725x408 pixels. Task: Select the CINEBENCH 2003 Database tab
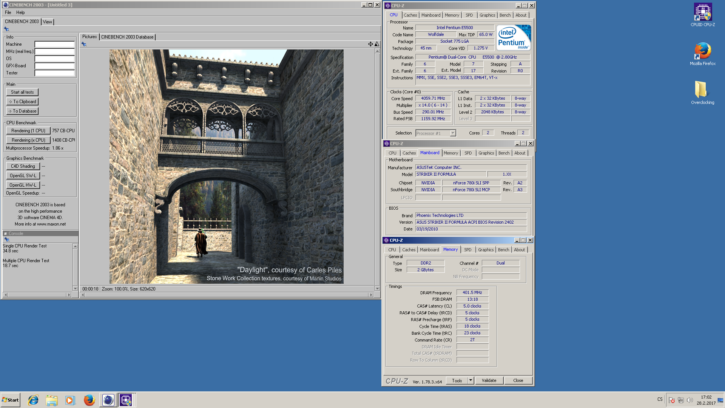click(x=127, y=37)
